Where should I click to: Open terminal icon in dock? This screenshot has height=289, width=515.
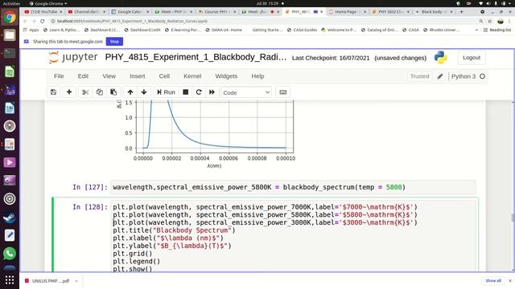coord(10,53)
